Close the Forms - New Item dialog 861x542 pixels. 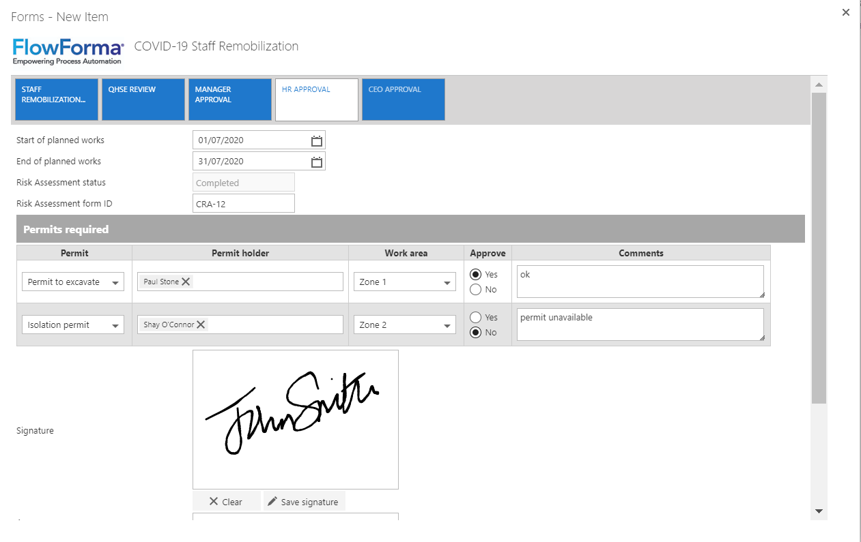click(x=845, y=12)
